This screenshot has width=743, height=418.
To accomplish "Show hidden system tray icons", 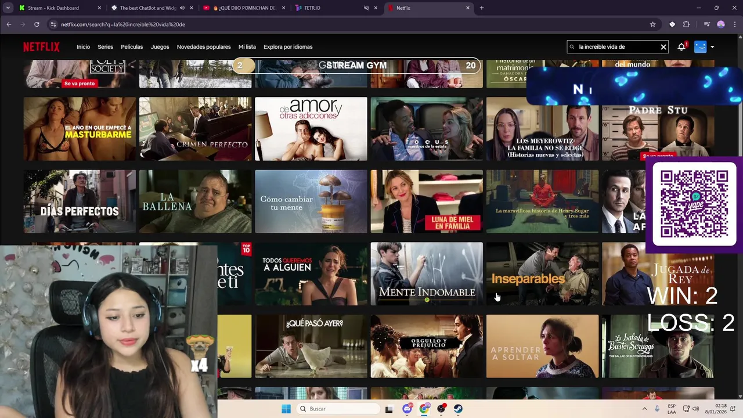I will click(644, 409).
